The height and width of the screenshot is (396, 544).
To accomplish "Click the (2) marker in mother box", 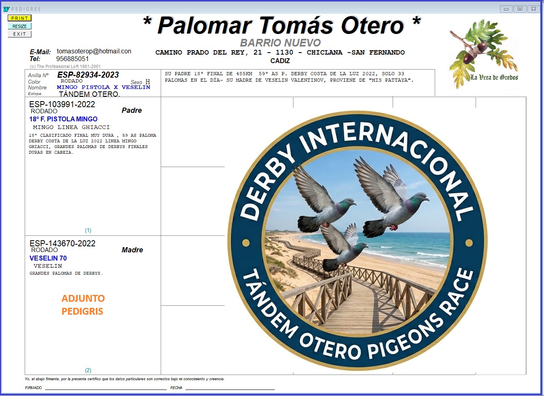I will coord(88,371).
